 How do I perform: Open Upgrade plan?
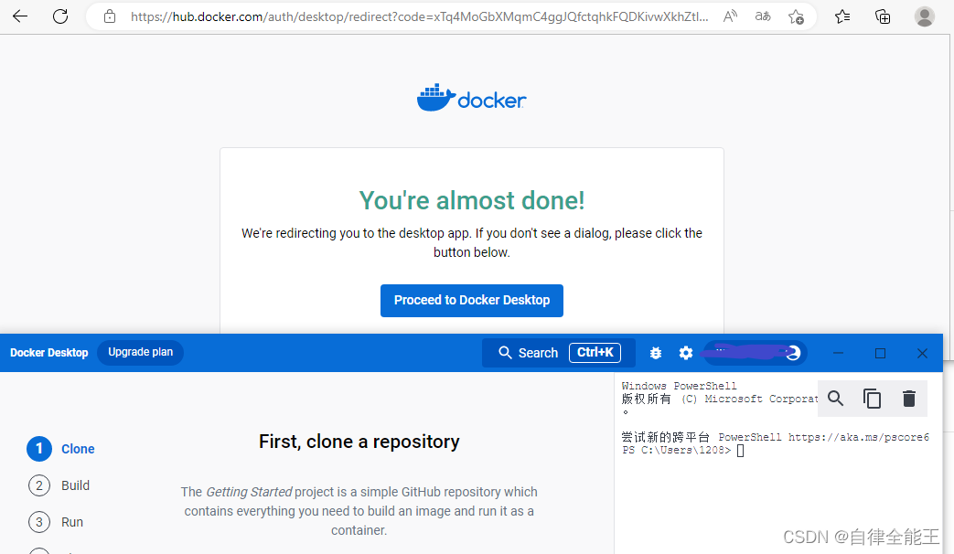click(139, 352)
